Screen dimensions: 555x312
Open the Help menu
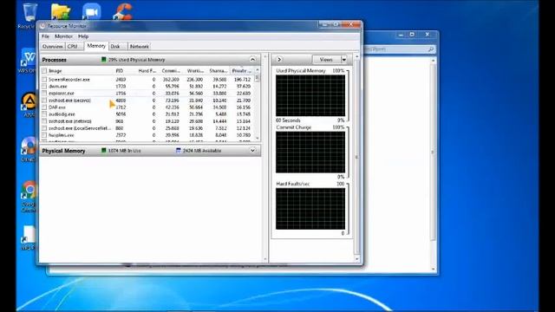[x=83, y=36]
